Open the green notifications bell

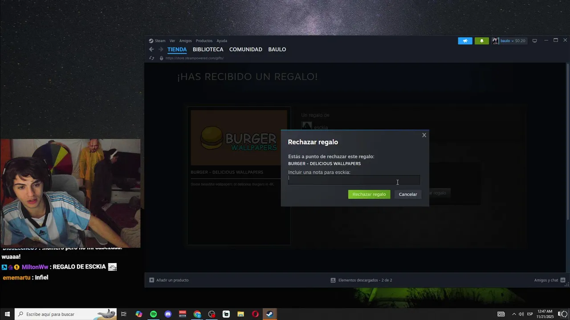481,41
